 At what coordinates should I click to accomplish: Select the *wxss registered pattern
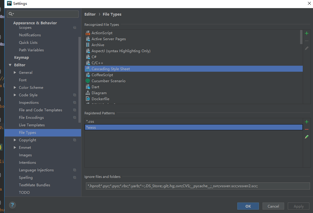point(194,127)
